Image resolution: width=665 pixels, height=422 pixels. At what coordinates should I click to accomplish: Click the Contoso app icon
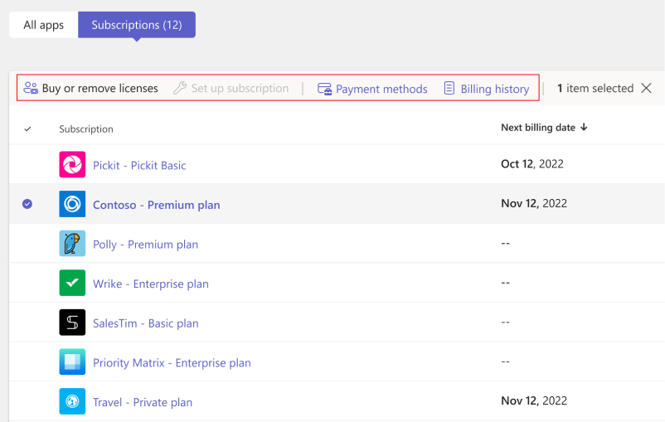[x=72, y=205]
